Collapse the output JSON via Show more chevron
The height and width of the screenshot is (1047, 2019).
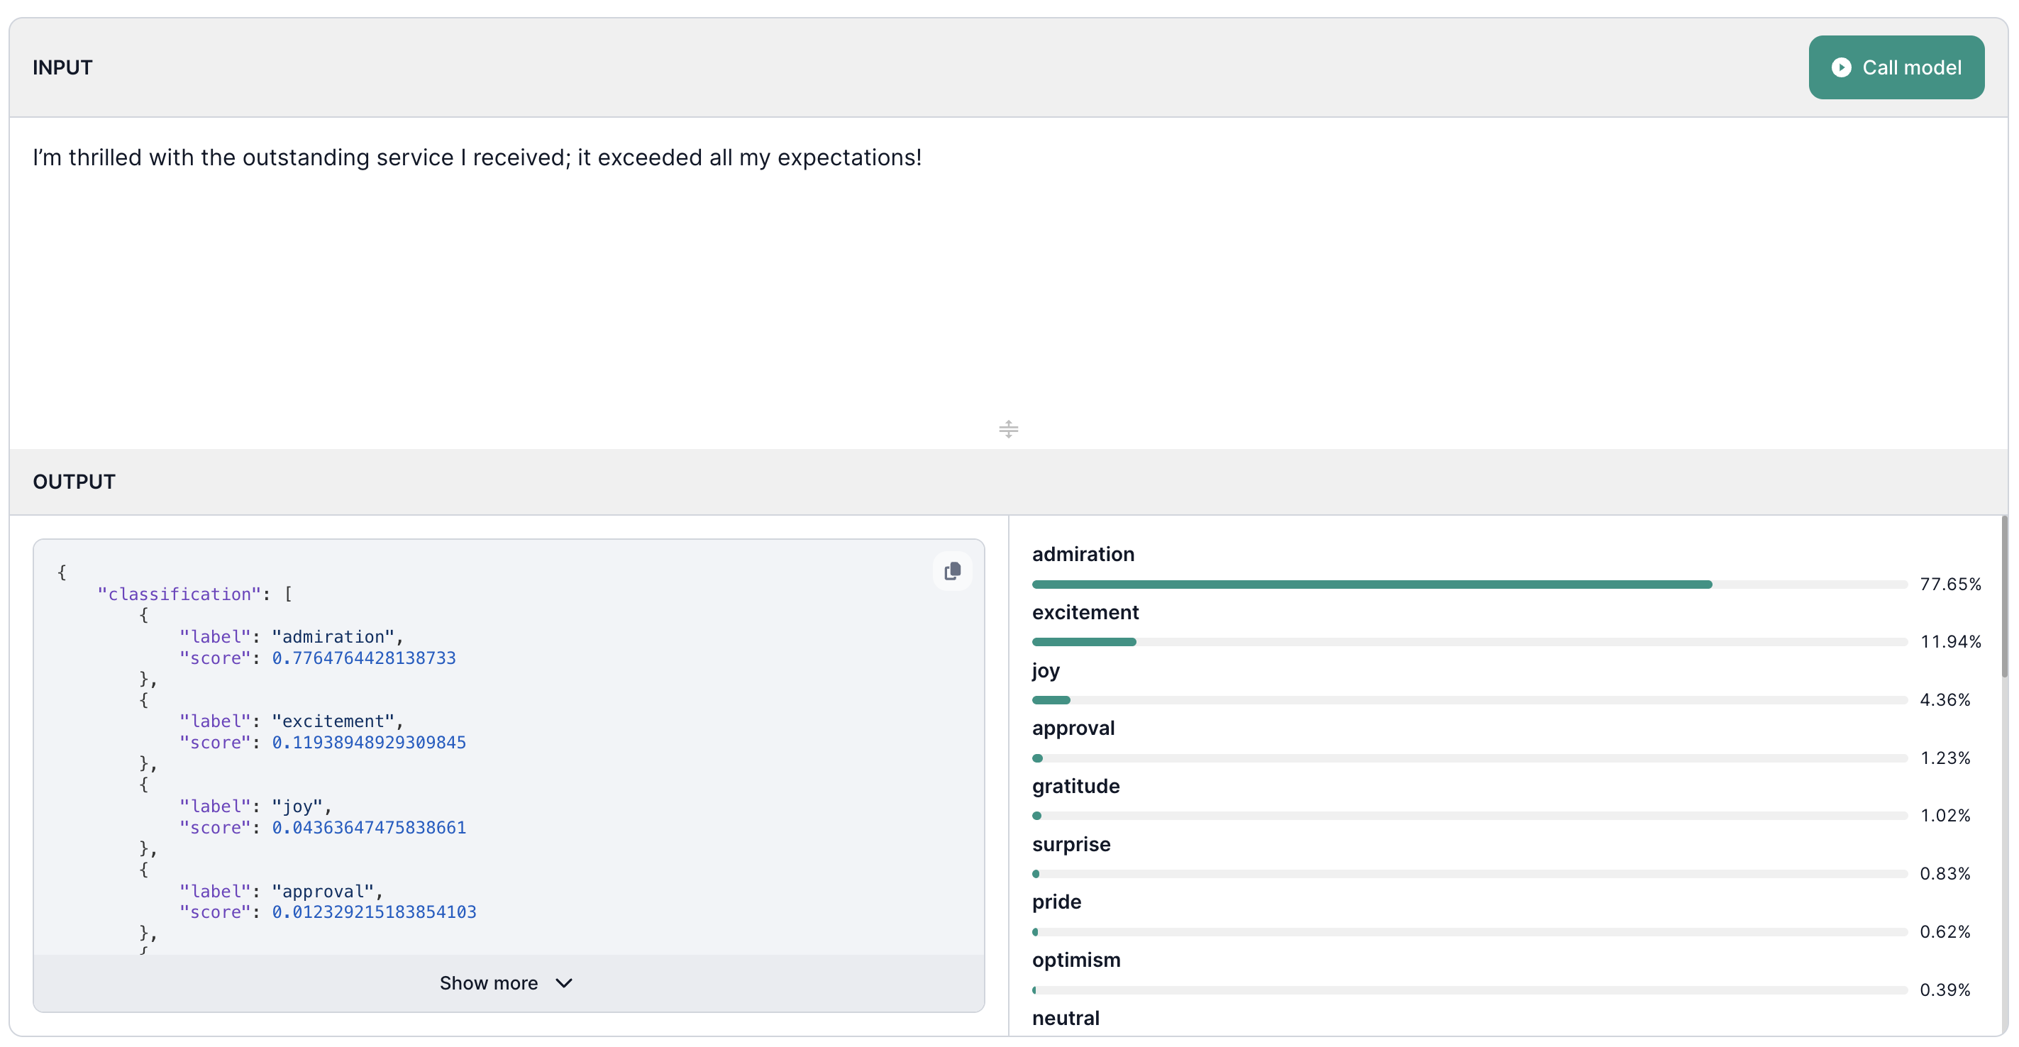click(x=563, y=982)
